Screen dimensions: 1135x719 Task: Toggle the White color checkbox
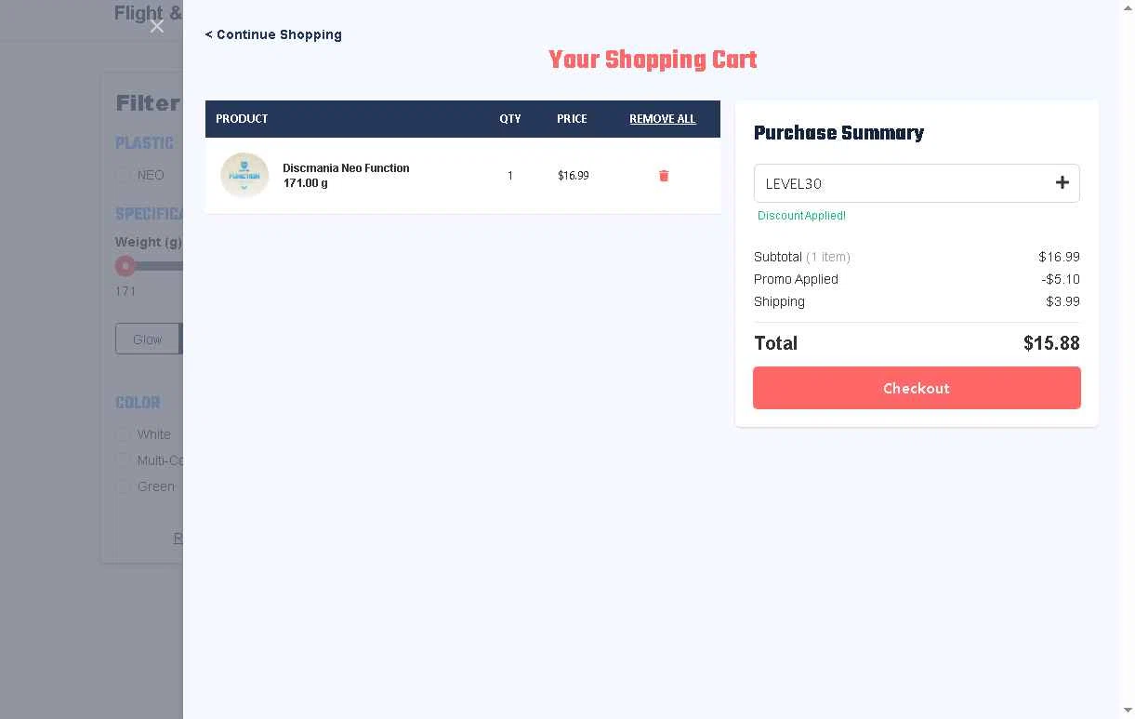click(123, 434)
